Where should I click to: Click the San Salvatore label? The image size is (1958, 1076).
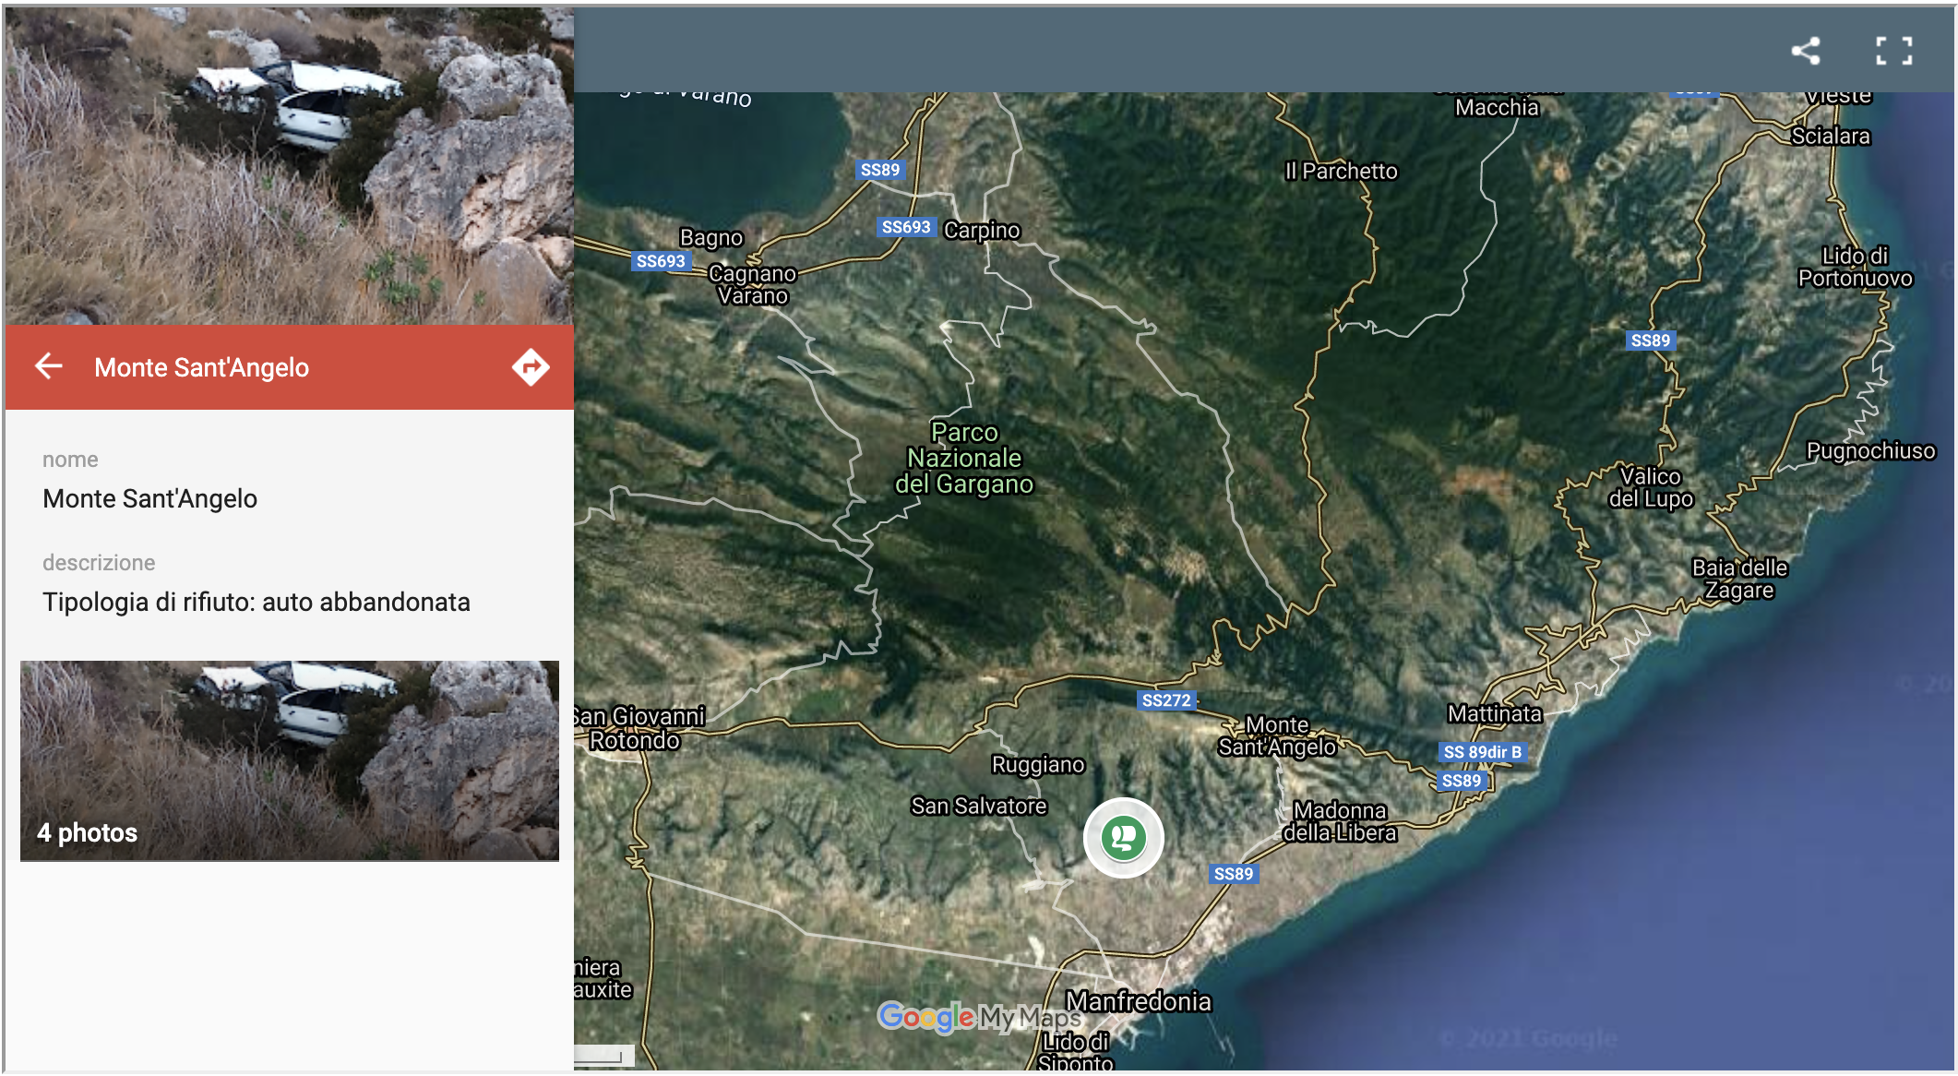tap(979, 806)
